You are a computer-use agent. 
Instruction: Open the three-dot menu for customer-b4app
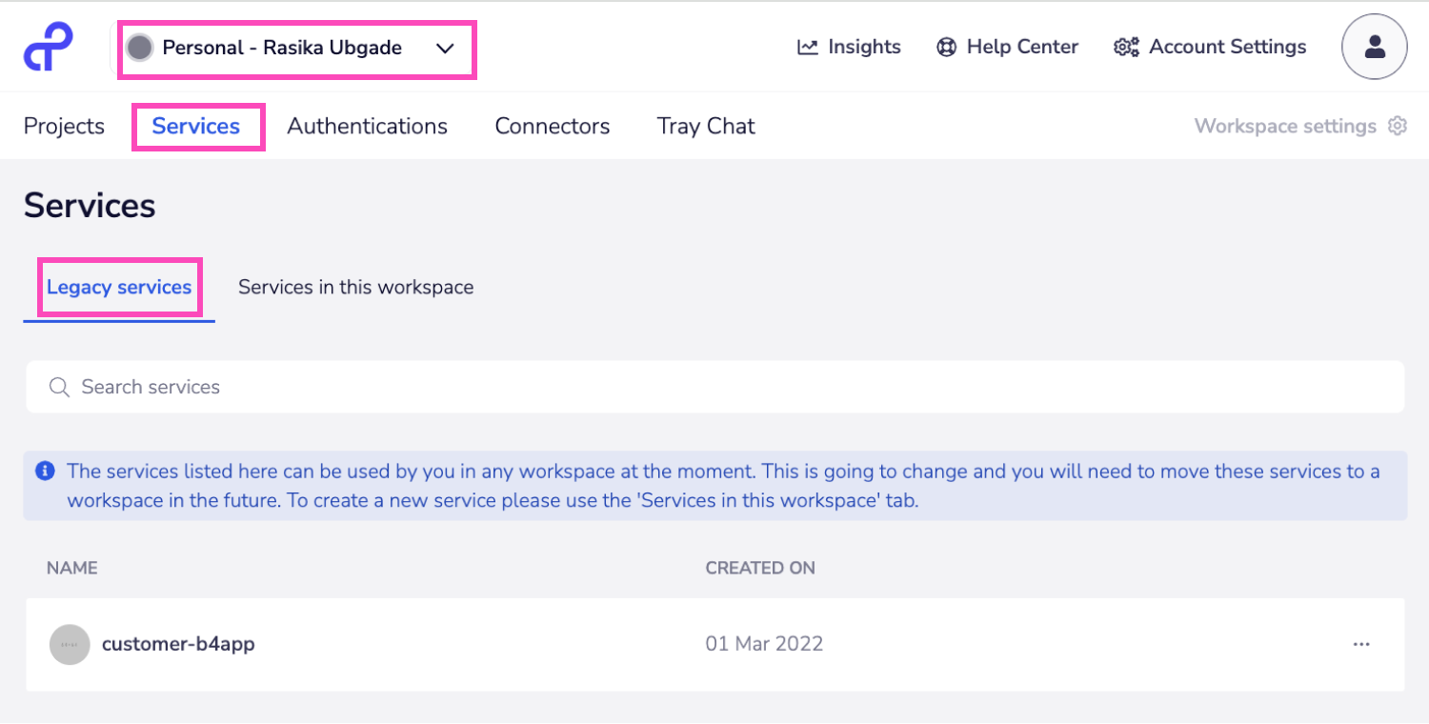(x=1361, y=644)
